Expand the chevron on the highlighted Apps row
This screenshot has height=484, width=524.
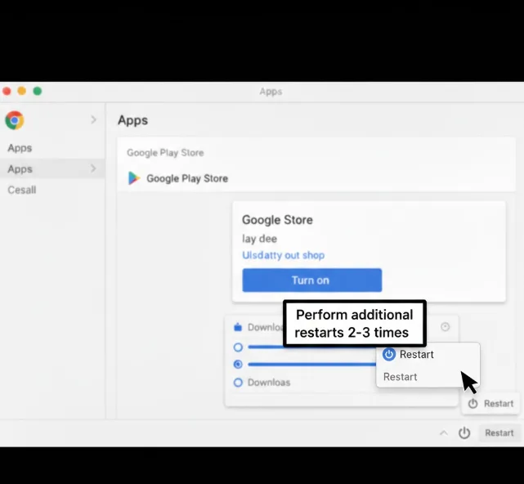(93, 168)
